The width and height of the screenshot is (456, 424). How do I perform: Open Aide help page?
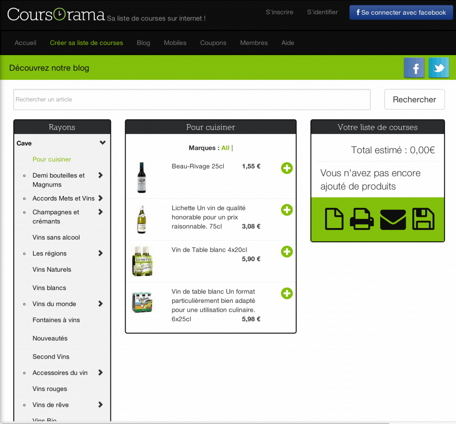(288, 43)
